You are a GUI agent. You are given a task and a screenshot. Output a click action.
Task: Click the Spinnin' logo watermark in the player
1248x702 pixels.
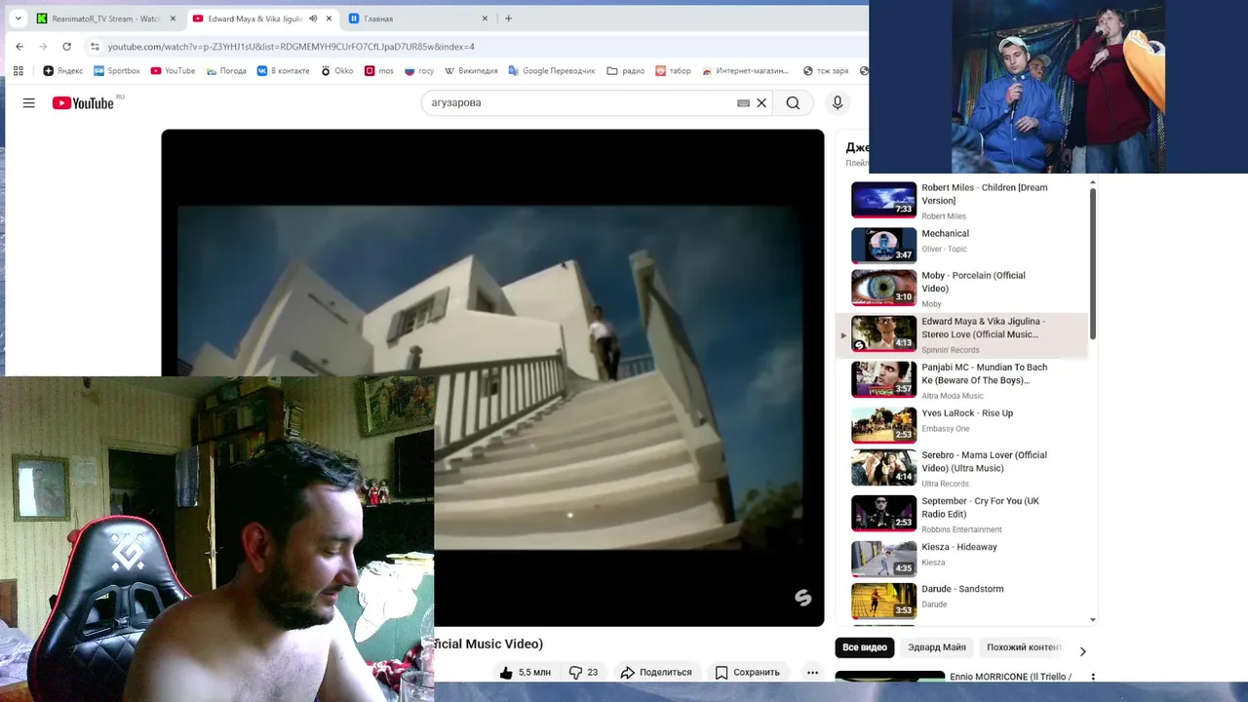tap(802, 598)
